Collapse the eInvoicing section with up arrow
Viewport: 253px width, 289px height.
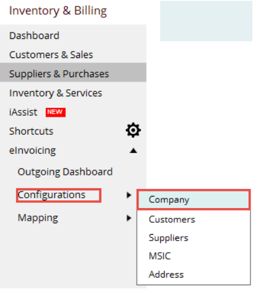(133, 151)
